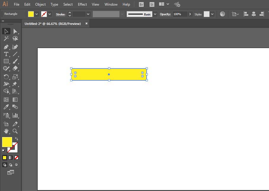Enable Draw Inside mode
The width and height of the screenshot is (269, 191).
pos(16,165)
